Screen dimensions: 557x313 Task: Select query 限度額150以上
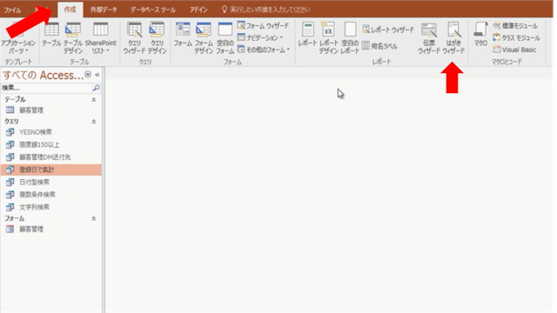(50, 144)
